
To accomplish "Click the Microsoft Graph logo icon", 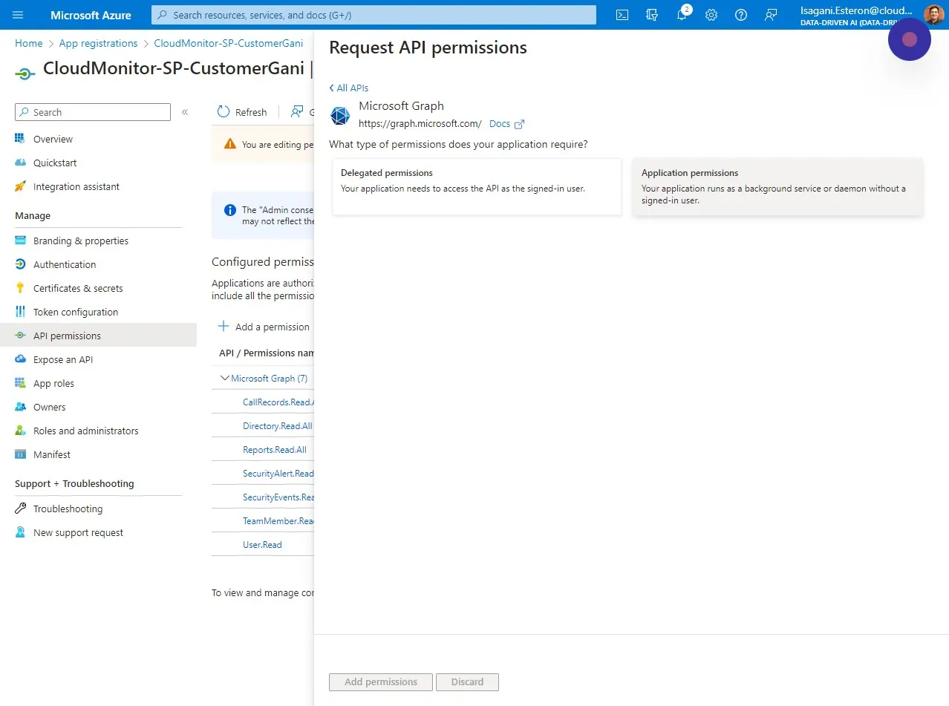I will (340, 116).
